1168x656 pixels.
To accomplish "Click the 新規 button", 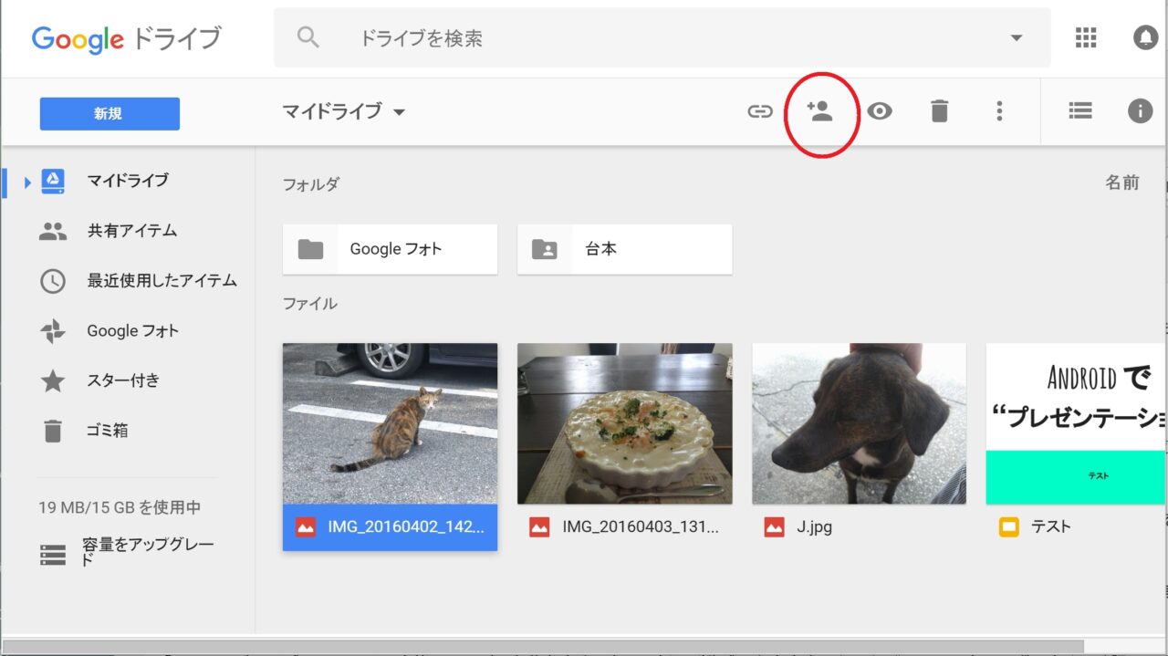I will pos(109,114).
